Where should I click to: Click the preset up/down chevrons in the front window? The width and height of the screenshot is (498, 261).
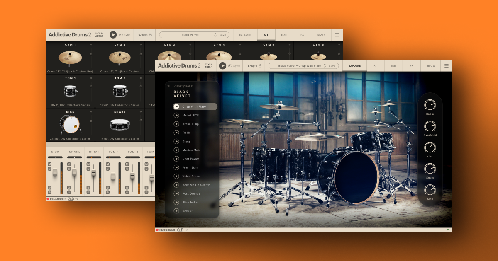pyautogui.click(x=325, y=65)
